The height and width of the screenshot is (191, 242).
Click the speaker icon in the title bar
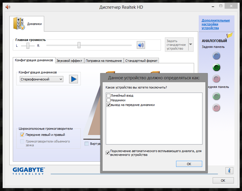(x=8, y=7)
